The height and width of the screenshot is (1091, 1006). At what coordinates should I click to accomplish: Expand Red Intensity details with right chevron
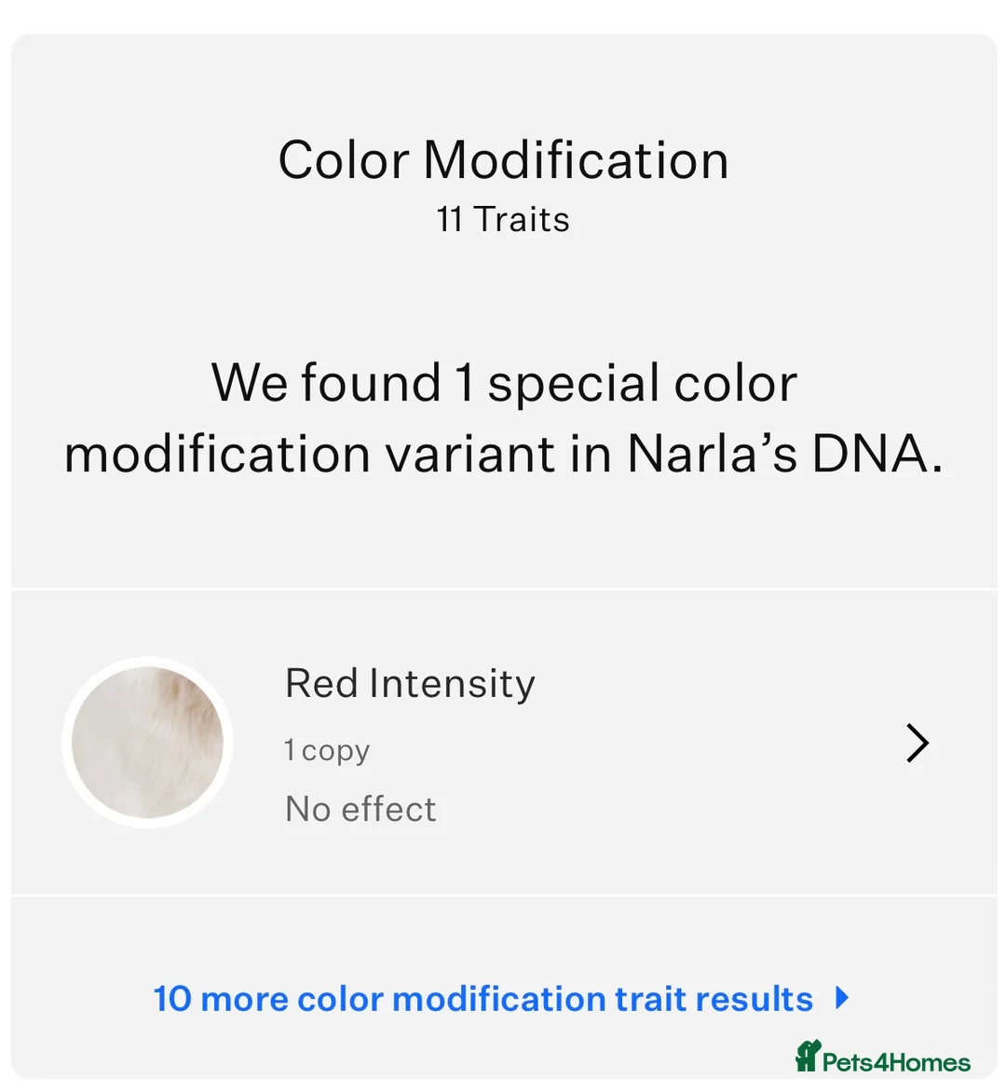[x=918, y=743]
